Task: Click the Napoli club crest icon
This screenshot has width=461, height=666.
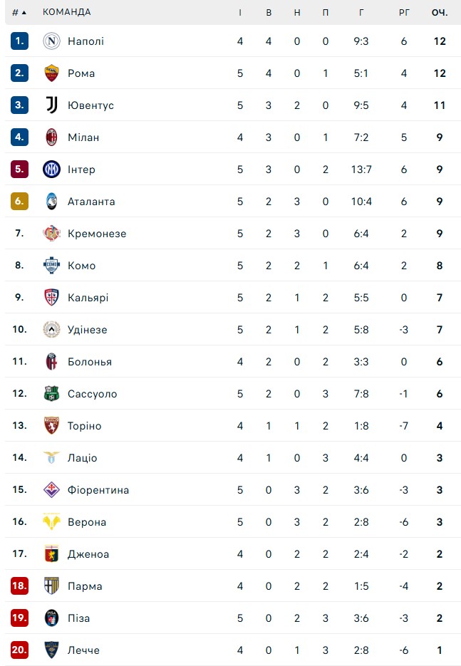Action: [x=51, y=41]
